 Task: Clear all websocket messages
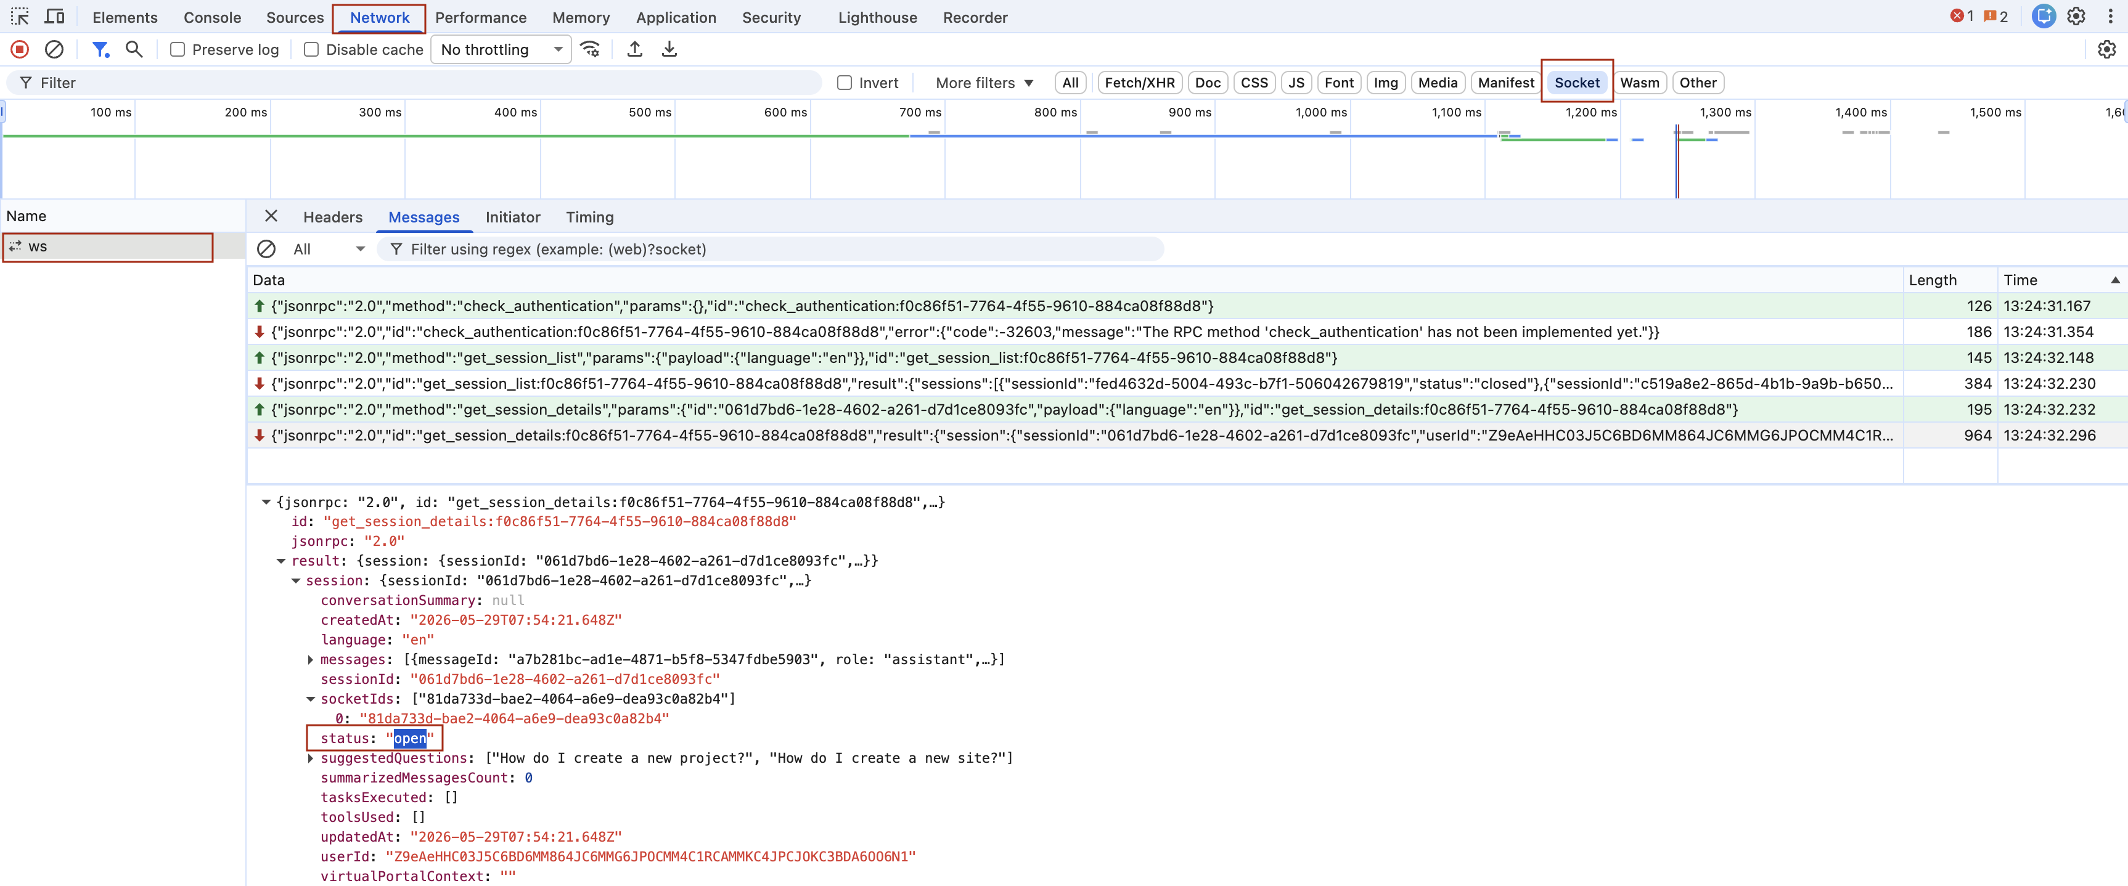click(266, 250)
